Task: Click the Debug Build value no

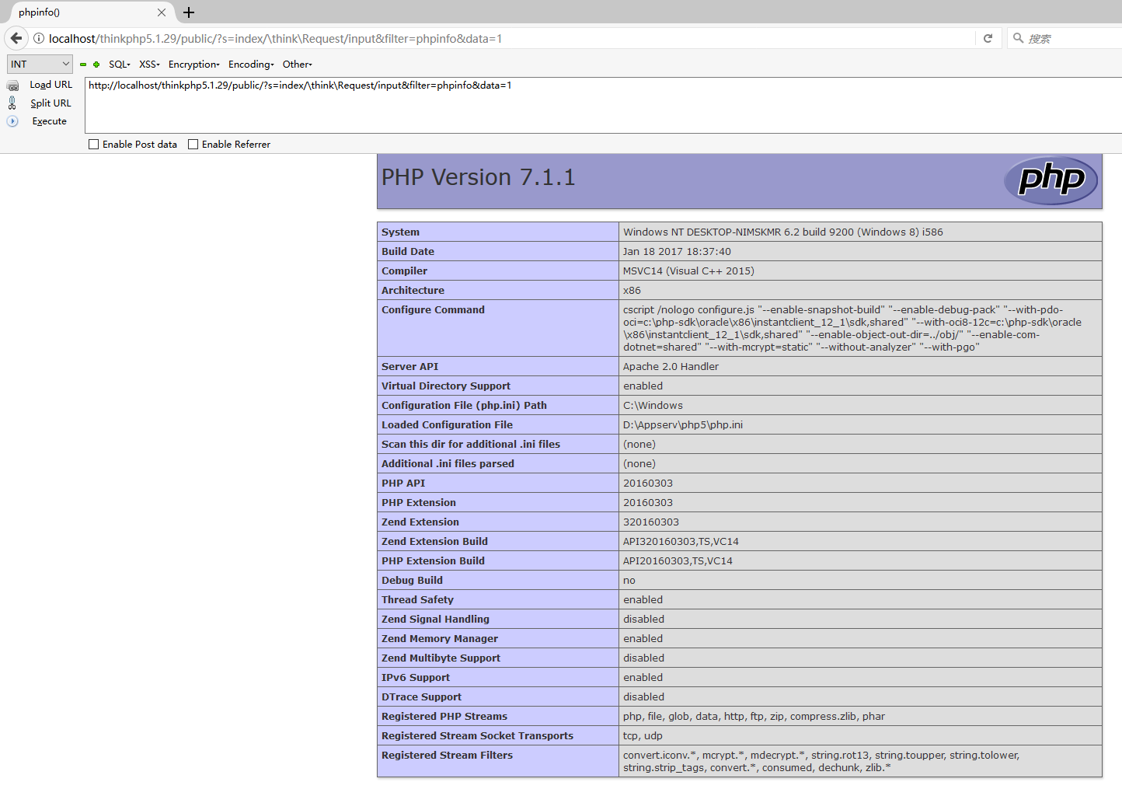Action: (629, 580)
